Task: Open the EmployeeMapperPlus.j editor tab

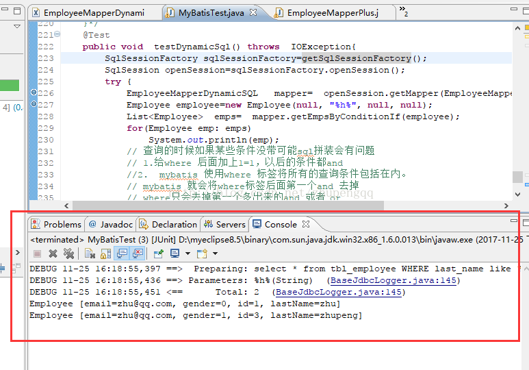Action: pos(327,13)
